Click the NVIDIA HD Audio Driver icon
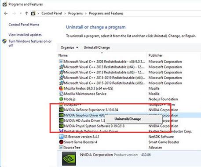 [61, 120]
